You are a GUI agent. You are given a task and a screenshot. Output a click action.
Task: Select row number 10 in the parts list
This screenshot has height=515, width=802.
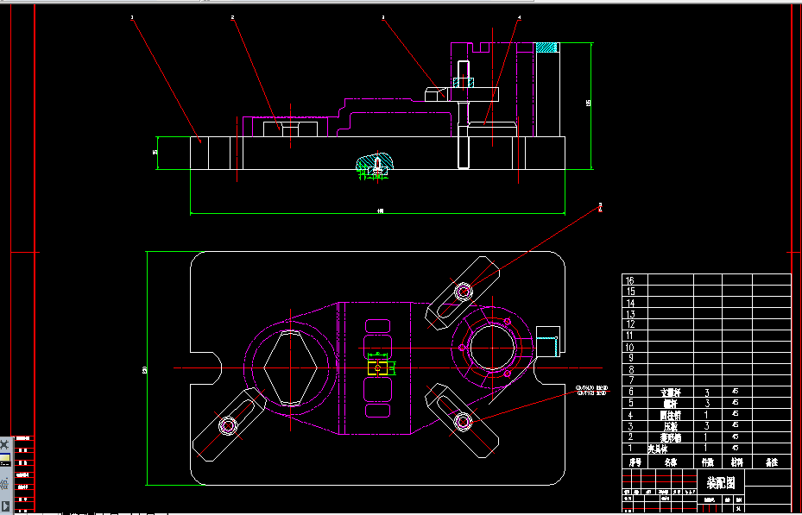(630, 348)
